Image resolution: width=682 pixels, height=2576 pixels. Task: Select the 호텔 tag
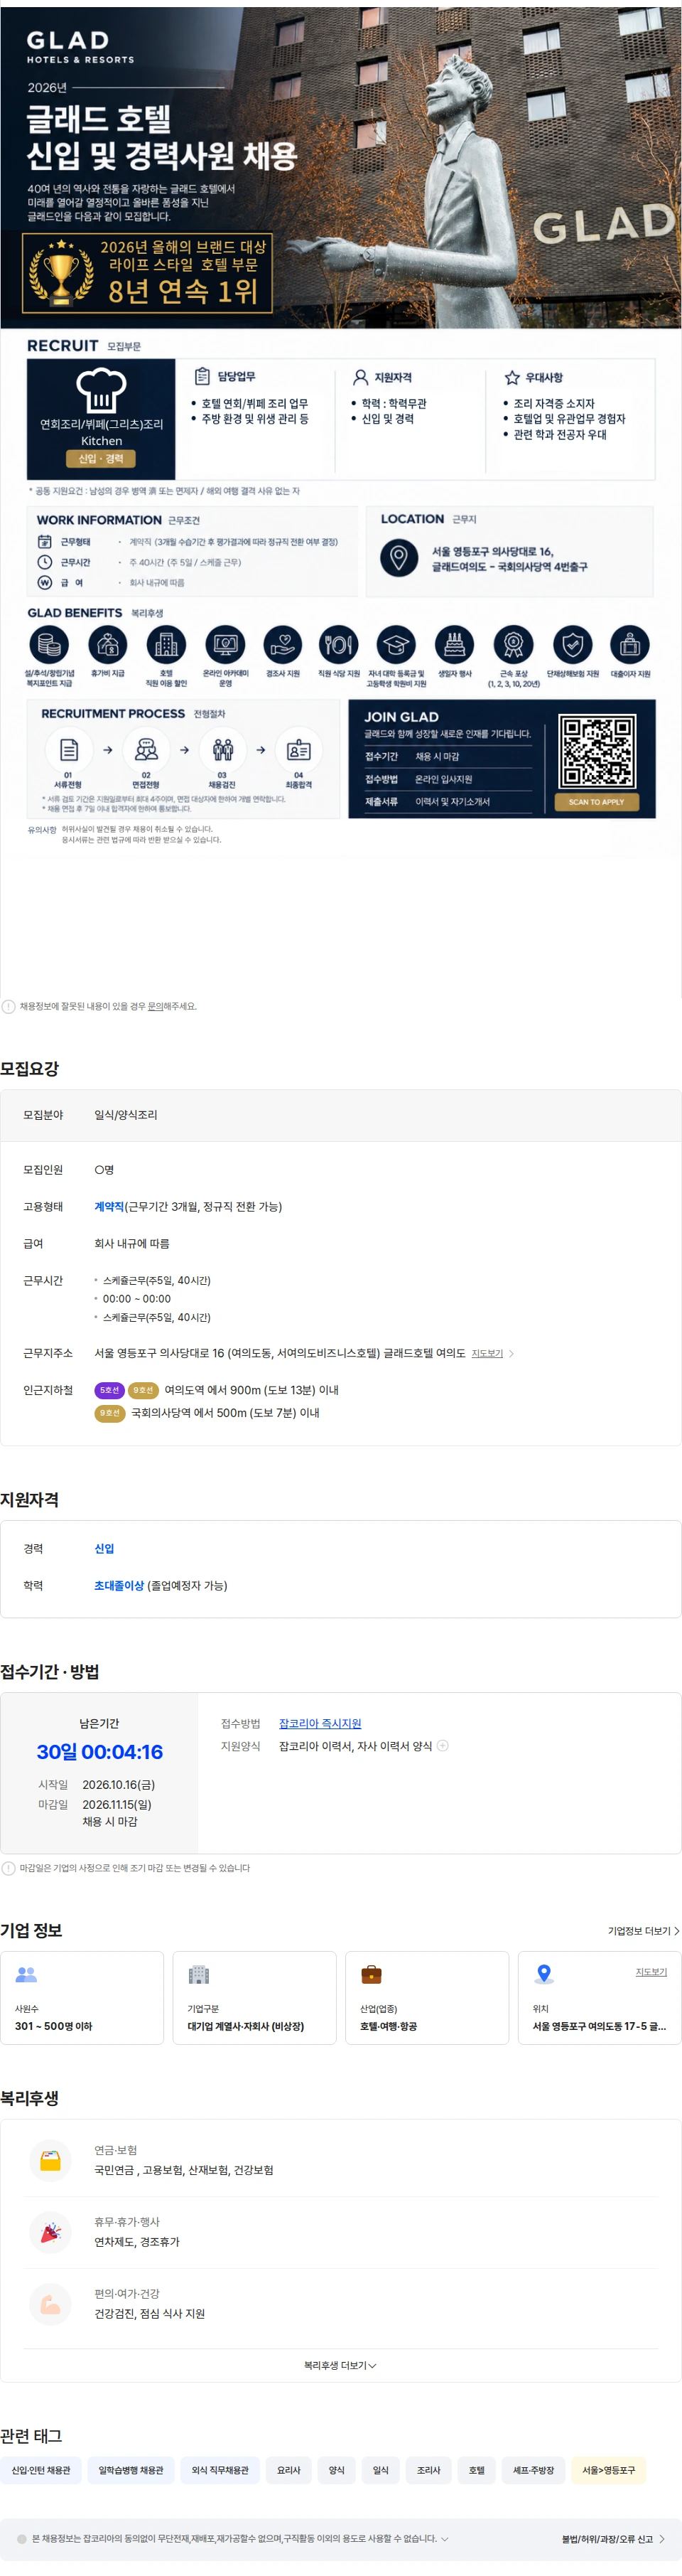(x=476, y=2470)
